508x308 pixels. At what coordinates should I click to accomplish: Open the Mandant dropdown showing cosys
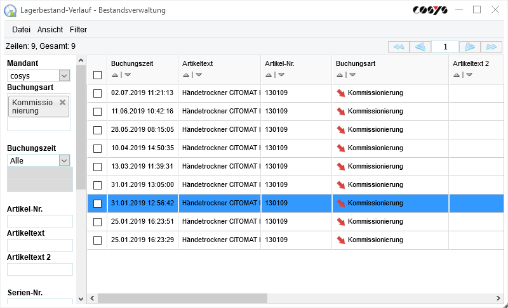tap(63, 76)
